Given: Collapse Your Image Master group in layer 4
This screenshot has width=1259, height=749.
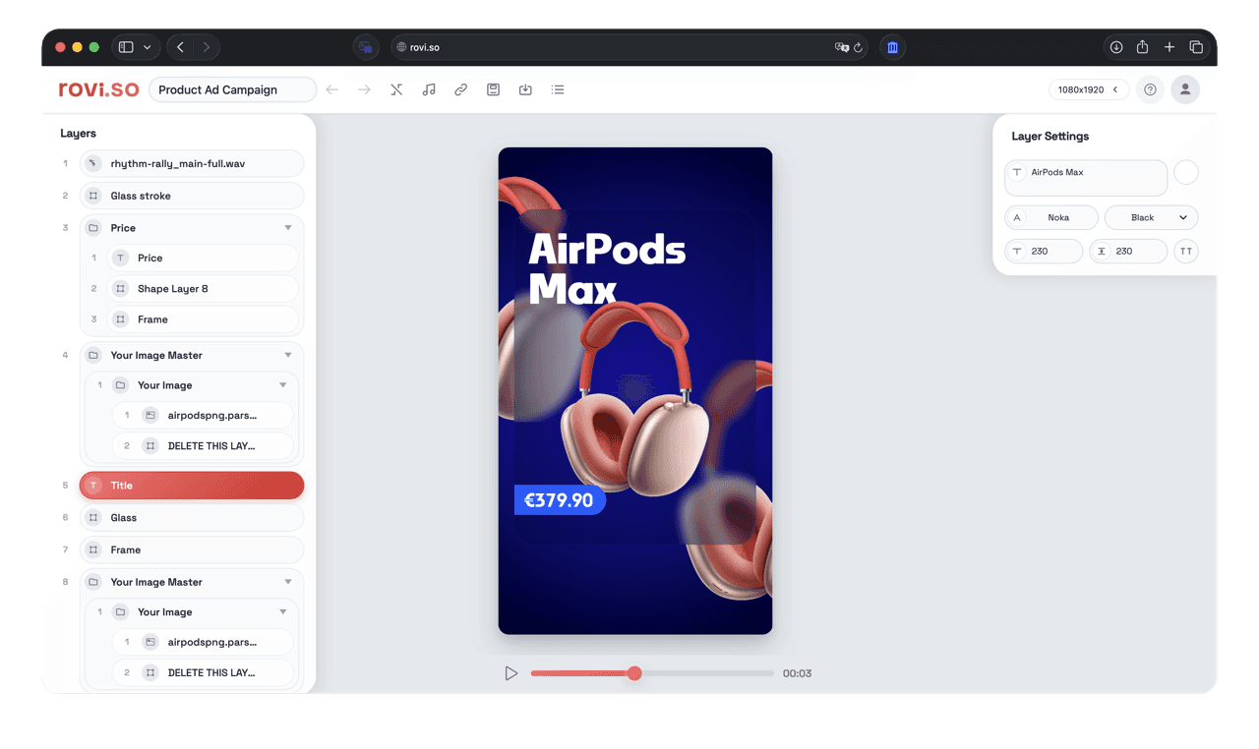Looking at the screenshot, I should [288, 356].
